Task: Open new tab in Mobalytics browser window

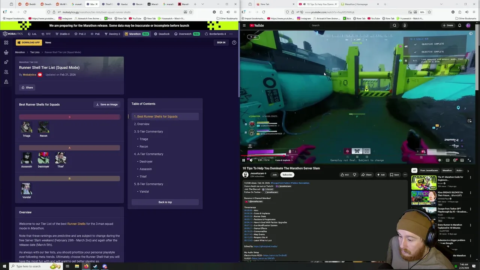Action: [x=195, y=4]
